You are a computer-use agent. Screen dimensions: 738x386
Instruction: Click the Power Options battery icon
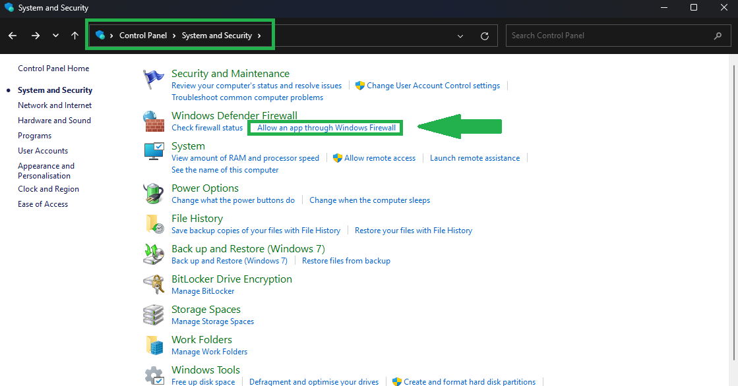(x=154, y=194)
